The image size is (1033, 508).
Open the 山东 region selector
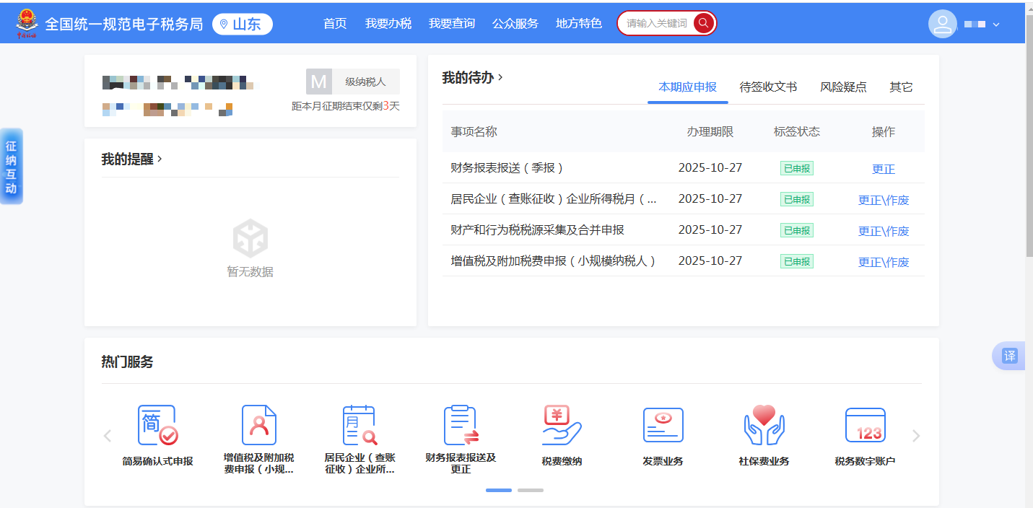click(x=243, y=24)
